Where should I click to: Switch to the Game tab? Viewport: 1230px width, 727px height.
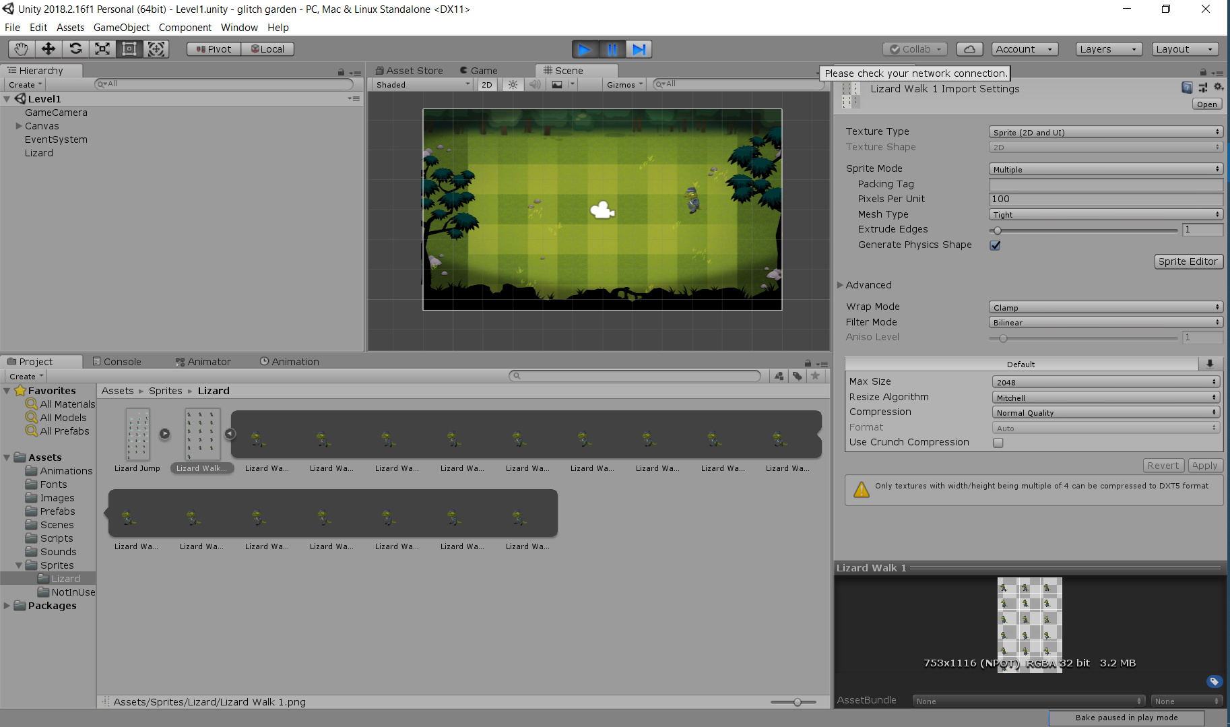pyautogui.click(x=479, y=71)
